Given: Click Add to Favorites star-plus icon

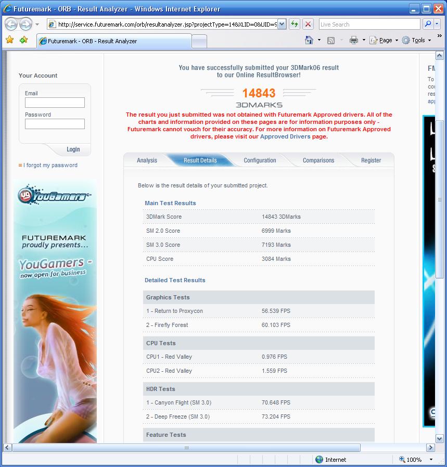Looking at the screenshot, I should [23, 40].
